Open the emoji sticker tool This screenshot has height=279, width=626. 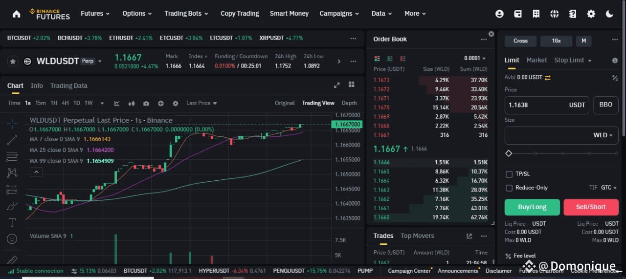(12, 239)
